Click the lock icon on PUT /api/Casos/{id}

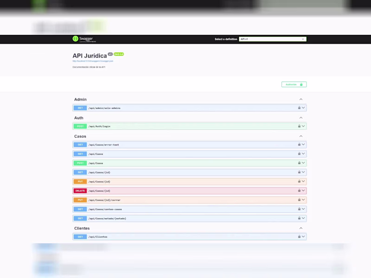pos(299,181)
